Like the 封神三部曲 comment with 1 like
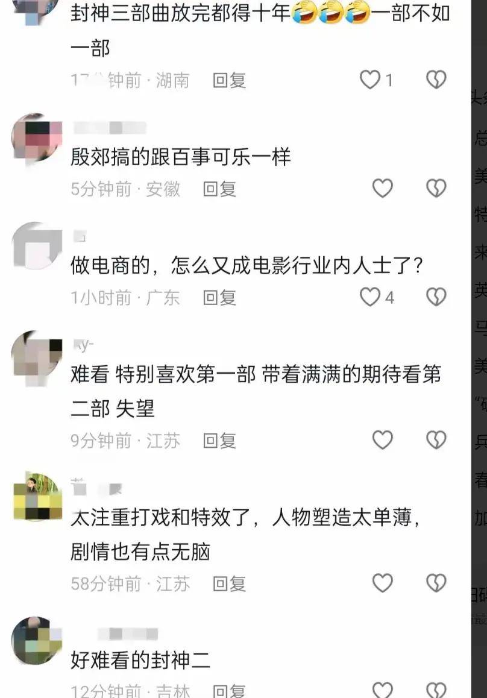 click(370, 80)
